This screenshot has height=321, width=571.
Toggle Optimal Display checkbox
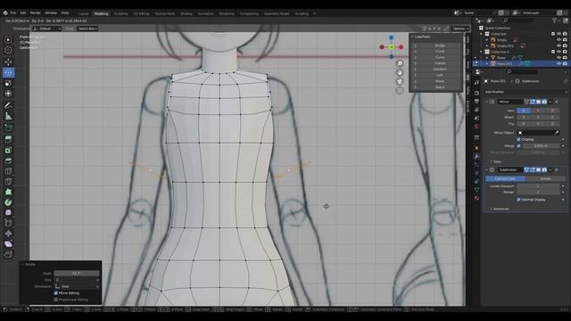(x=518, y=200)
